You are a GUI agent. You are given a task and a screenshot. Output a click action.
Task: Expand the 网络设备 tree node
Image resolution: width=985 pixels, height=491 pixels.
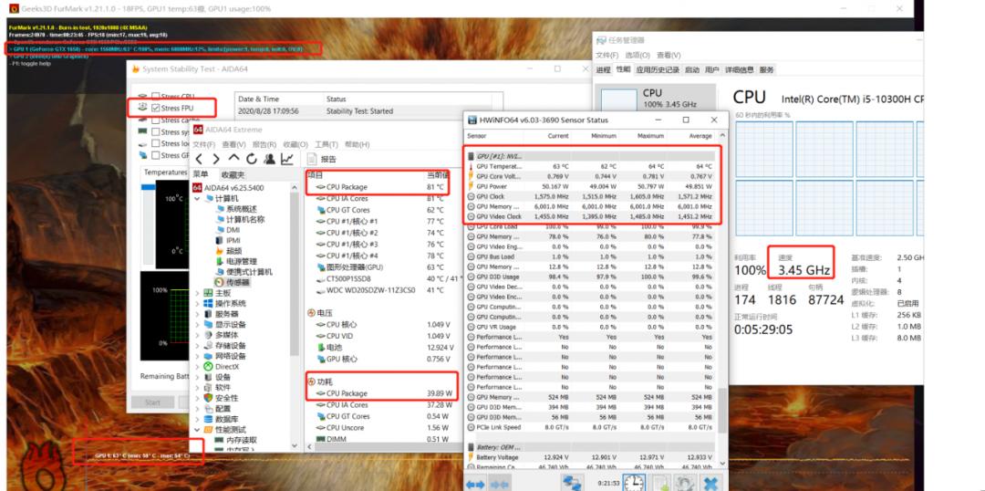(x=197, y=356)
